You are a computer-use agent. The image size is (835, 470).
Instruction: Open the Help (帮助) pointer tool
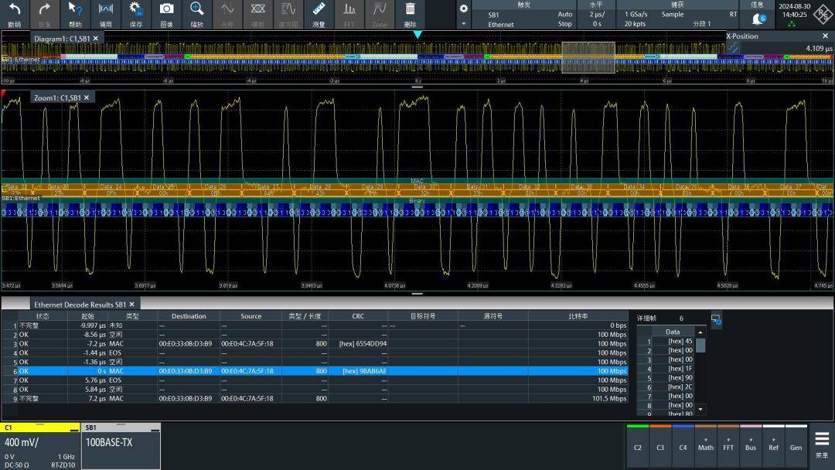click(x=75, y=13)
